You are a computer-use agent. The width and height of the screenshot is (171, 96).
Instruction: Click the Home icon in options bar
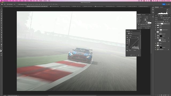(2, 4)
